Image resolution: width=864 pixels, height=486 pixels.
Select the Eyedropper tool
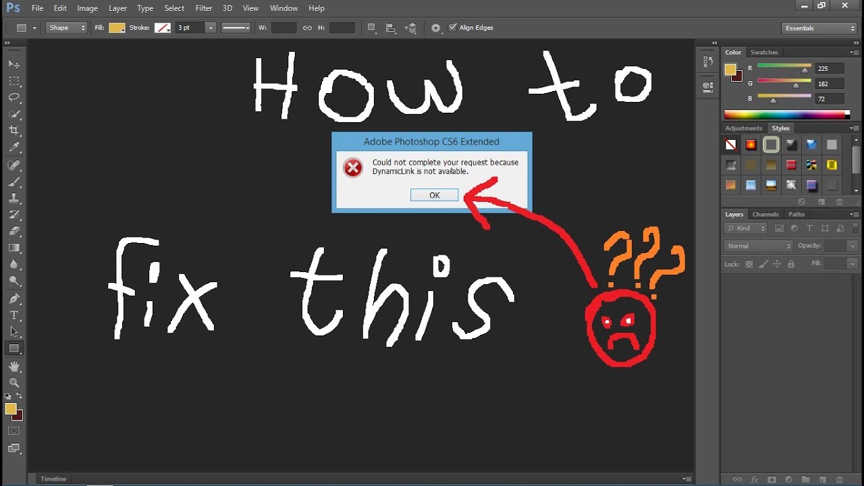pos(13,147)
